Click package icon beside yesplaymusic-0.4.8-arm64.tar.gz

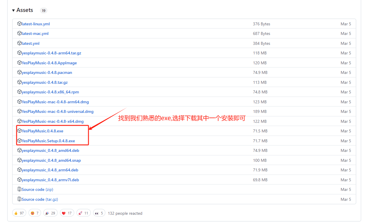[19, 53]
